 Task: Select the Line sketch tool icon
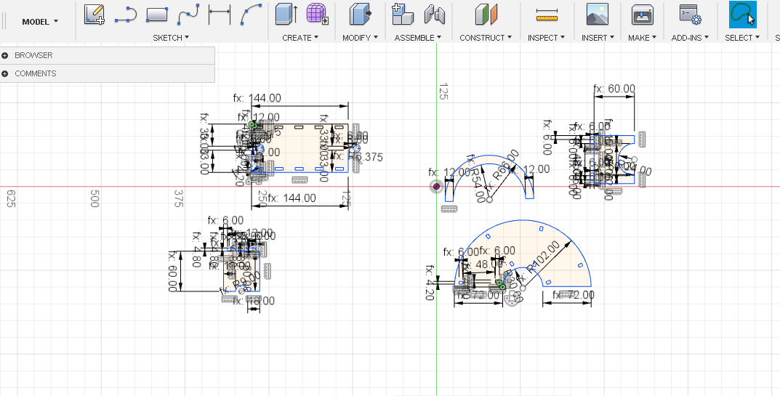click(x=125, y=15)
